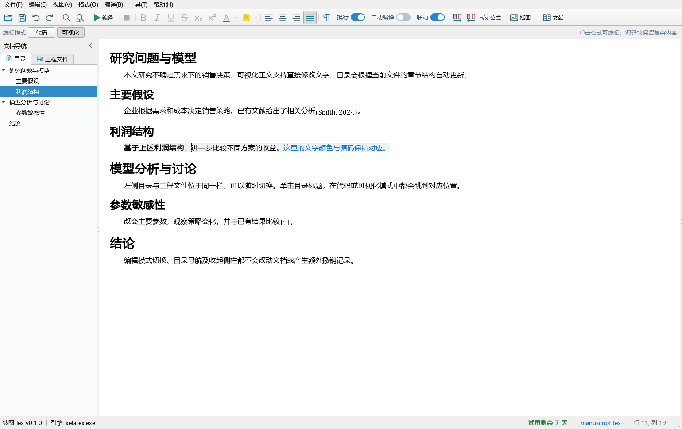Apply strikethrough formatting
This screenshot has width=682, height=429.
pyautogui.click(x=185, y=18)
